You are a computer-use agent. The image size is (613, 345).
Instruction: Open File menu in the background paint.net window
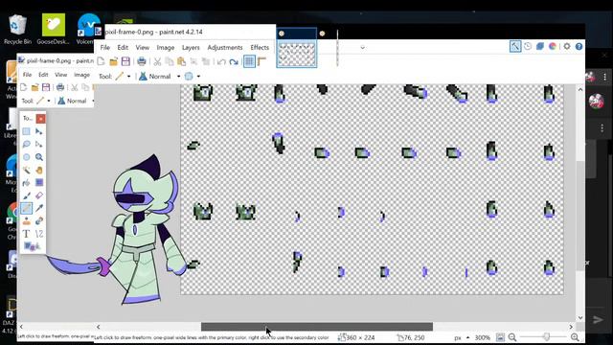27,75
